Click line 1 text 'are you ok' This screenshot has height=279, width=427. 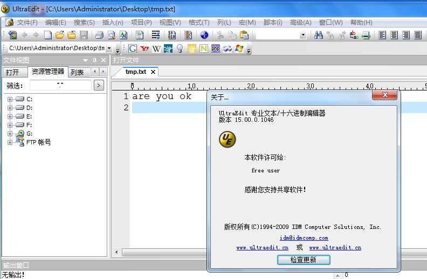(162, 96)
